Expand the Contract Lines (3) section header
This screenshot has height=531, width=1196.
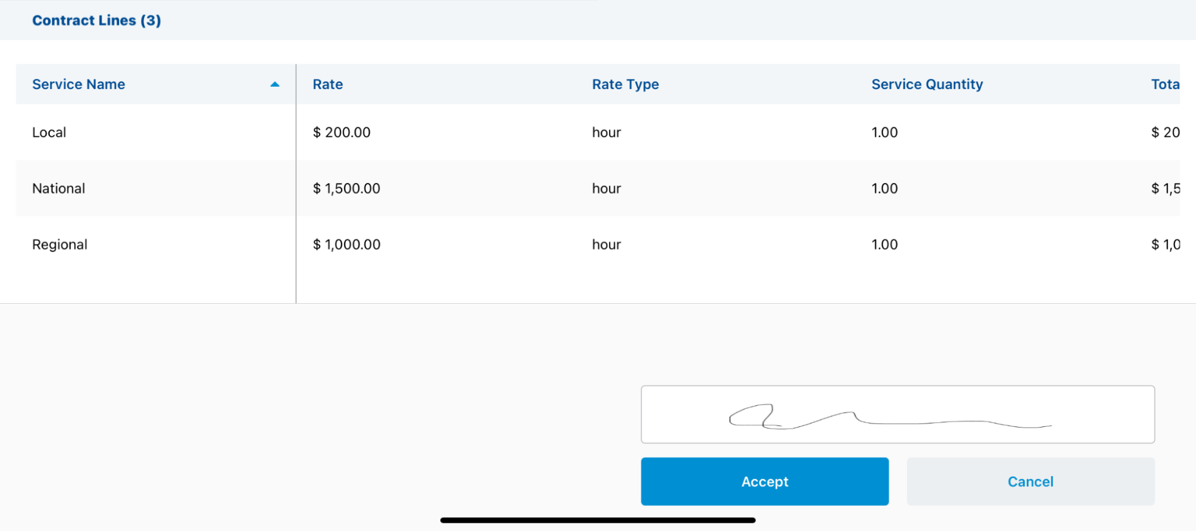[96, 20]
